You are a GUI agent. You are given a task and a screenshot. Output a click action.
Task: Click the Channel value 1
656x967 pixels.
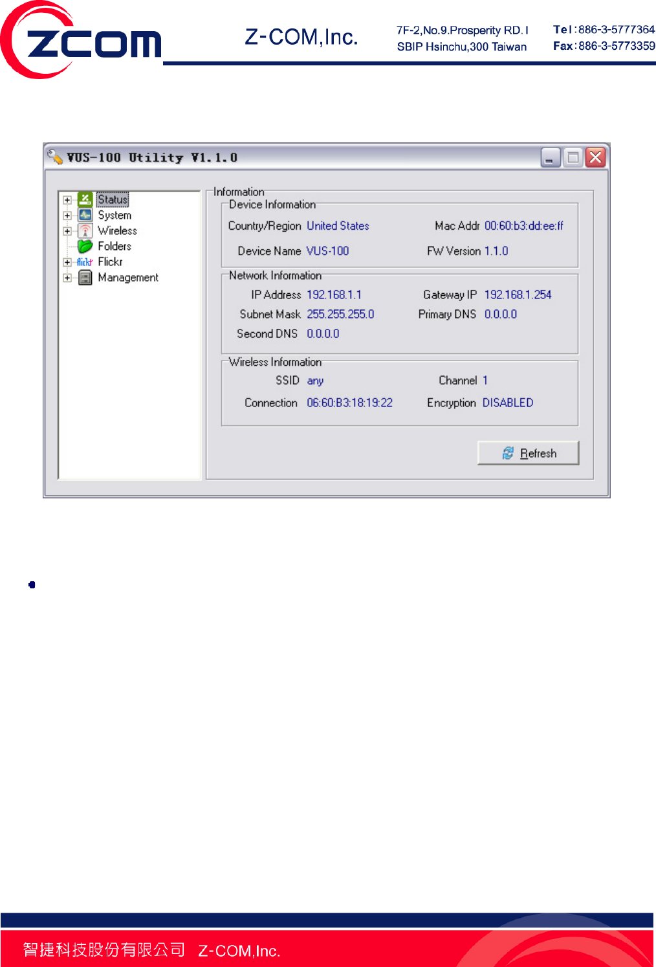[x=485, y=381]
